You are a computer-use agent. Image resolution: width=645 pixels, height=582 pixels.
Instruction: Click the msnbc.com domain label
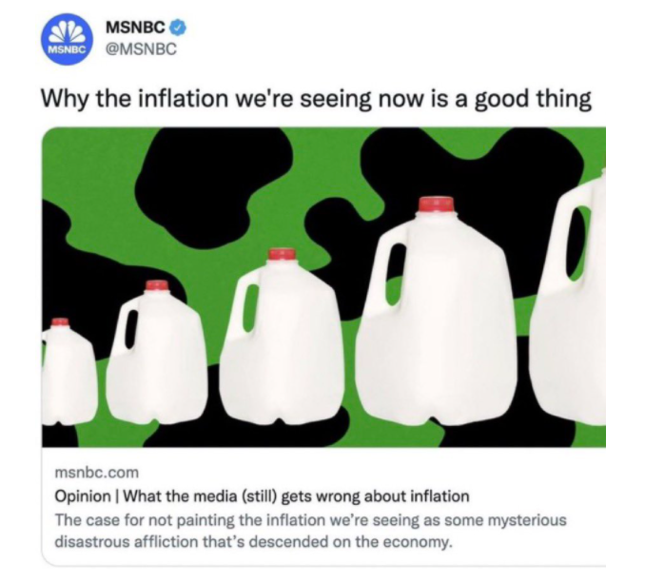(97, 473)
